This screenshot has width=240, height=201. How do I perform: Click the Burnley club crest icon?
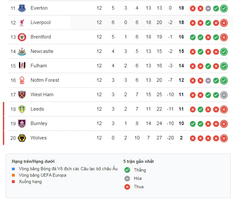[22, 123]
